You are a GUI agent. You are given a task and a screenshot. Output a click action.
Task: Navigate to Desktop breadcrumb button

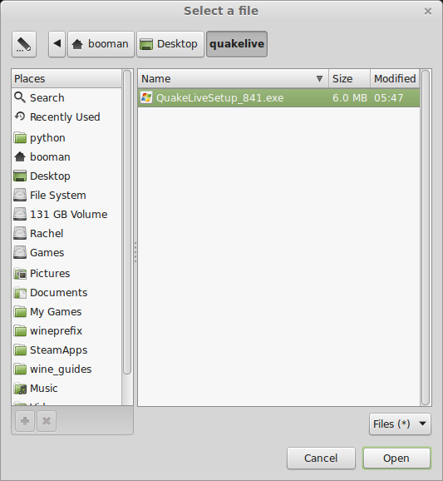click(x=170, y=44)
